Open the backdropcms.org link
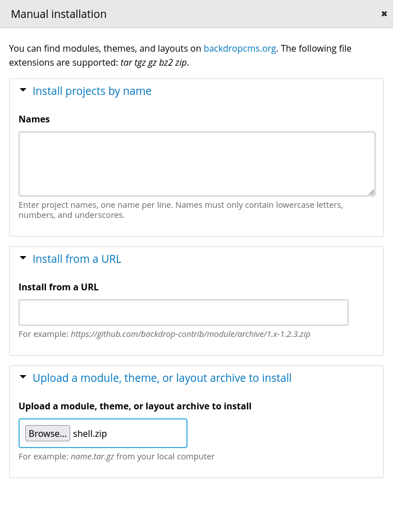This screenshot has width=393, height=511. click(239, 48)
